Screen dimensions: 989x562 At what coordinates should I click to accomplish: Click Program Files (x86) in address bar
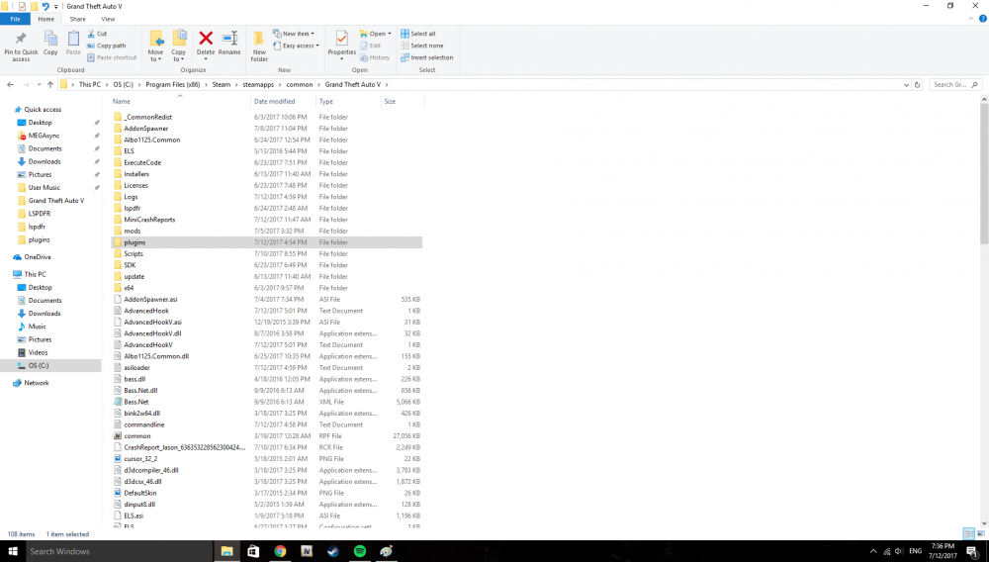(x=172, y=84)
